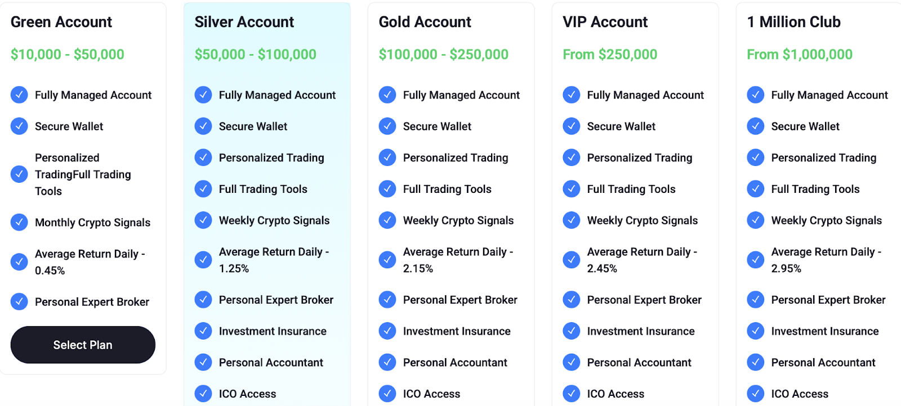Click checkmark beside Green Account Fully Managed Account

[x=19, y=94]
